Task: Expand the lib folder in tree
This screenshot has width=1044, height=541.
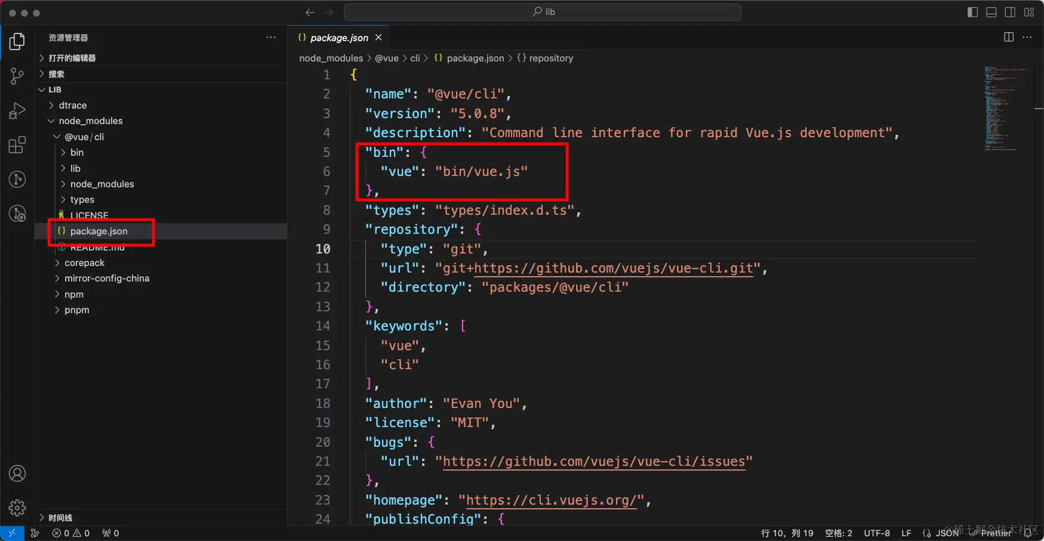Action: [x=161, y=168]
